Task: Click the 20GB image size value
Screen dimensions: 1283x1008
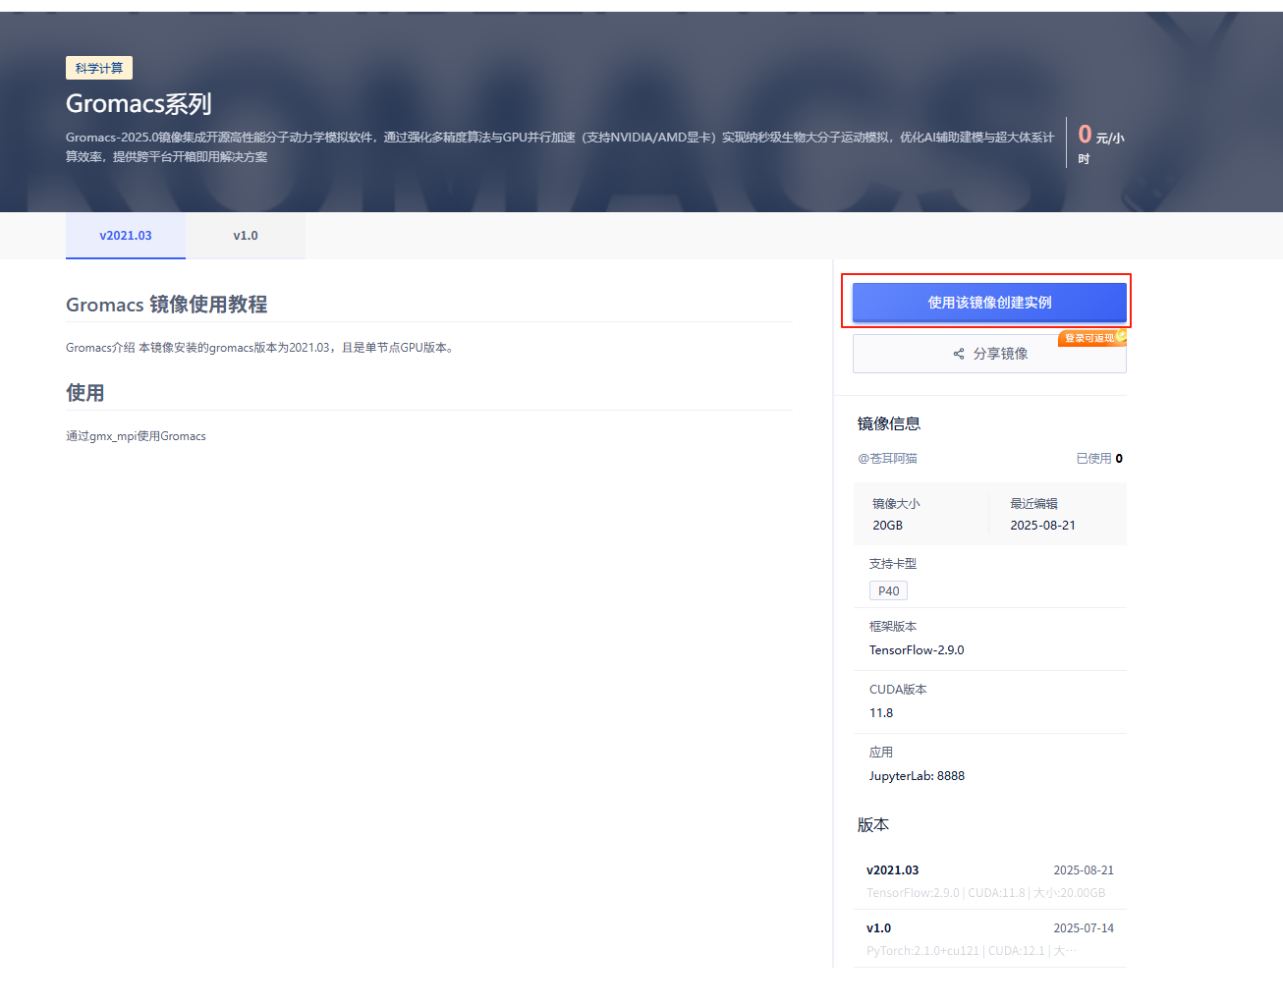Action: tap(887, 526)
